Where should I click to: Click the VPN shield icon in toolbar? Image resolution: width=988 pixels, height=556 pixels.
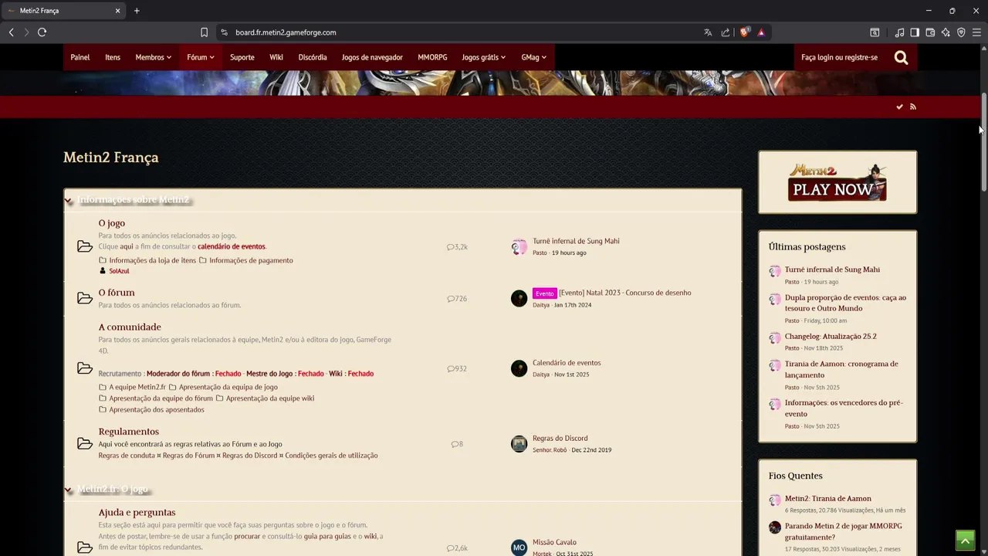[x=961, y=32]
